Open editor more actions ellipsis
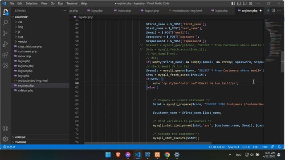This screenshot has height=160, width=285. point(279,11)
